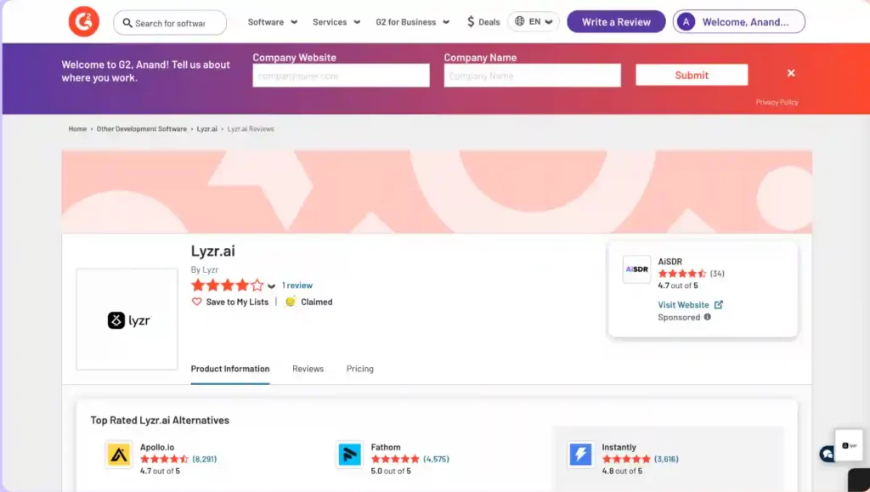870x492 pixels.
Task: Open the Instantly alternative
Action: (619, 447)
